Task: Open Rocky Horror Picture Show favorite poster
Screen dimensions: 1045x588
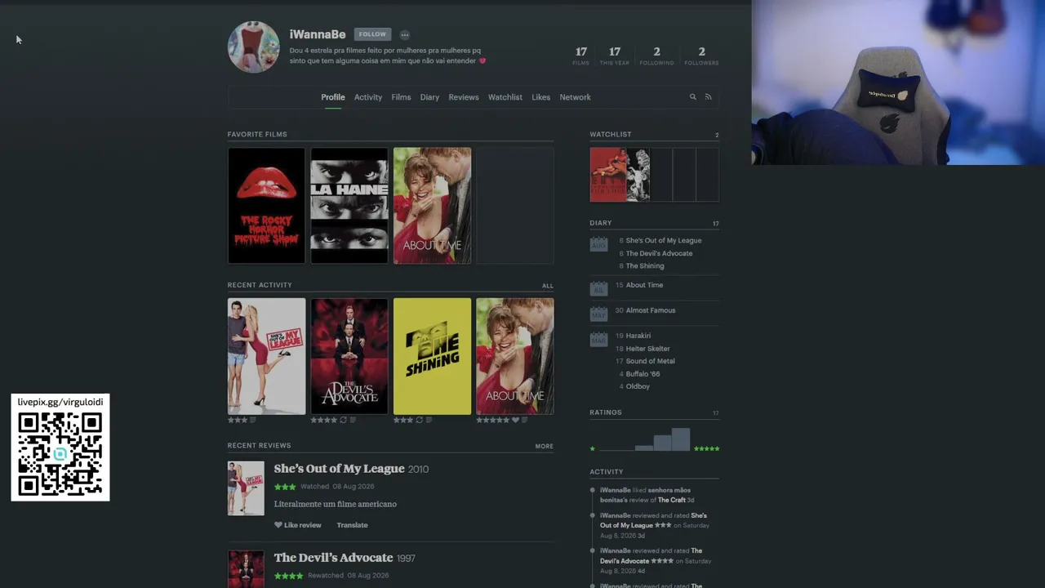Action: pos(266,206)
